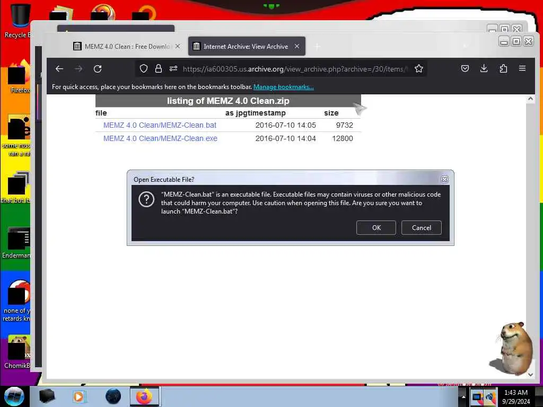Open MEMZ 4.0 Clean/MEMZ-Clean.exe link

160,138
